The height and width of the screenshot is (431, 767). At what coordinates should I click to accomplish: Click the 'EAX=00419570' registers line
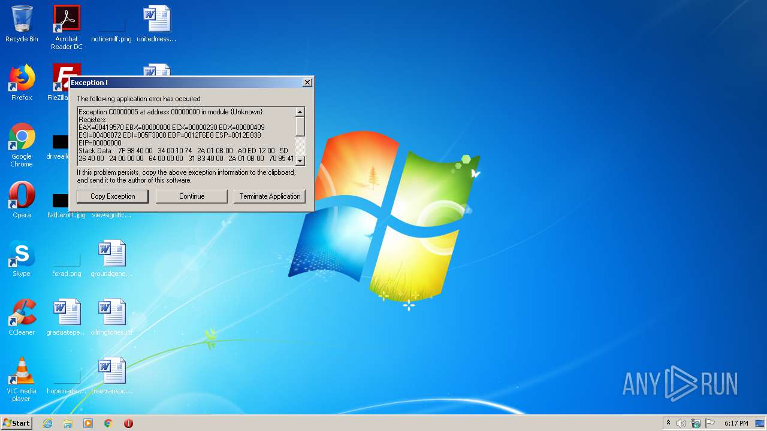tap(171, 128)
